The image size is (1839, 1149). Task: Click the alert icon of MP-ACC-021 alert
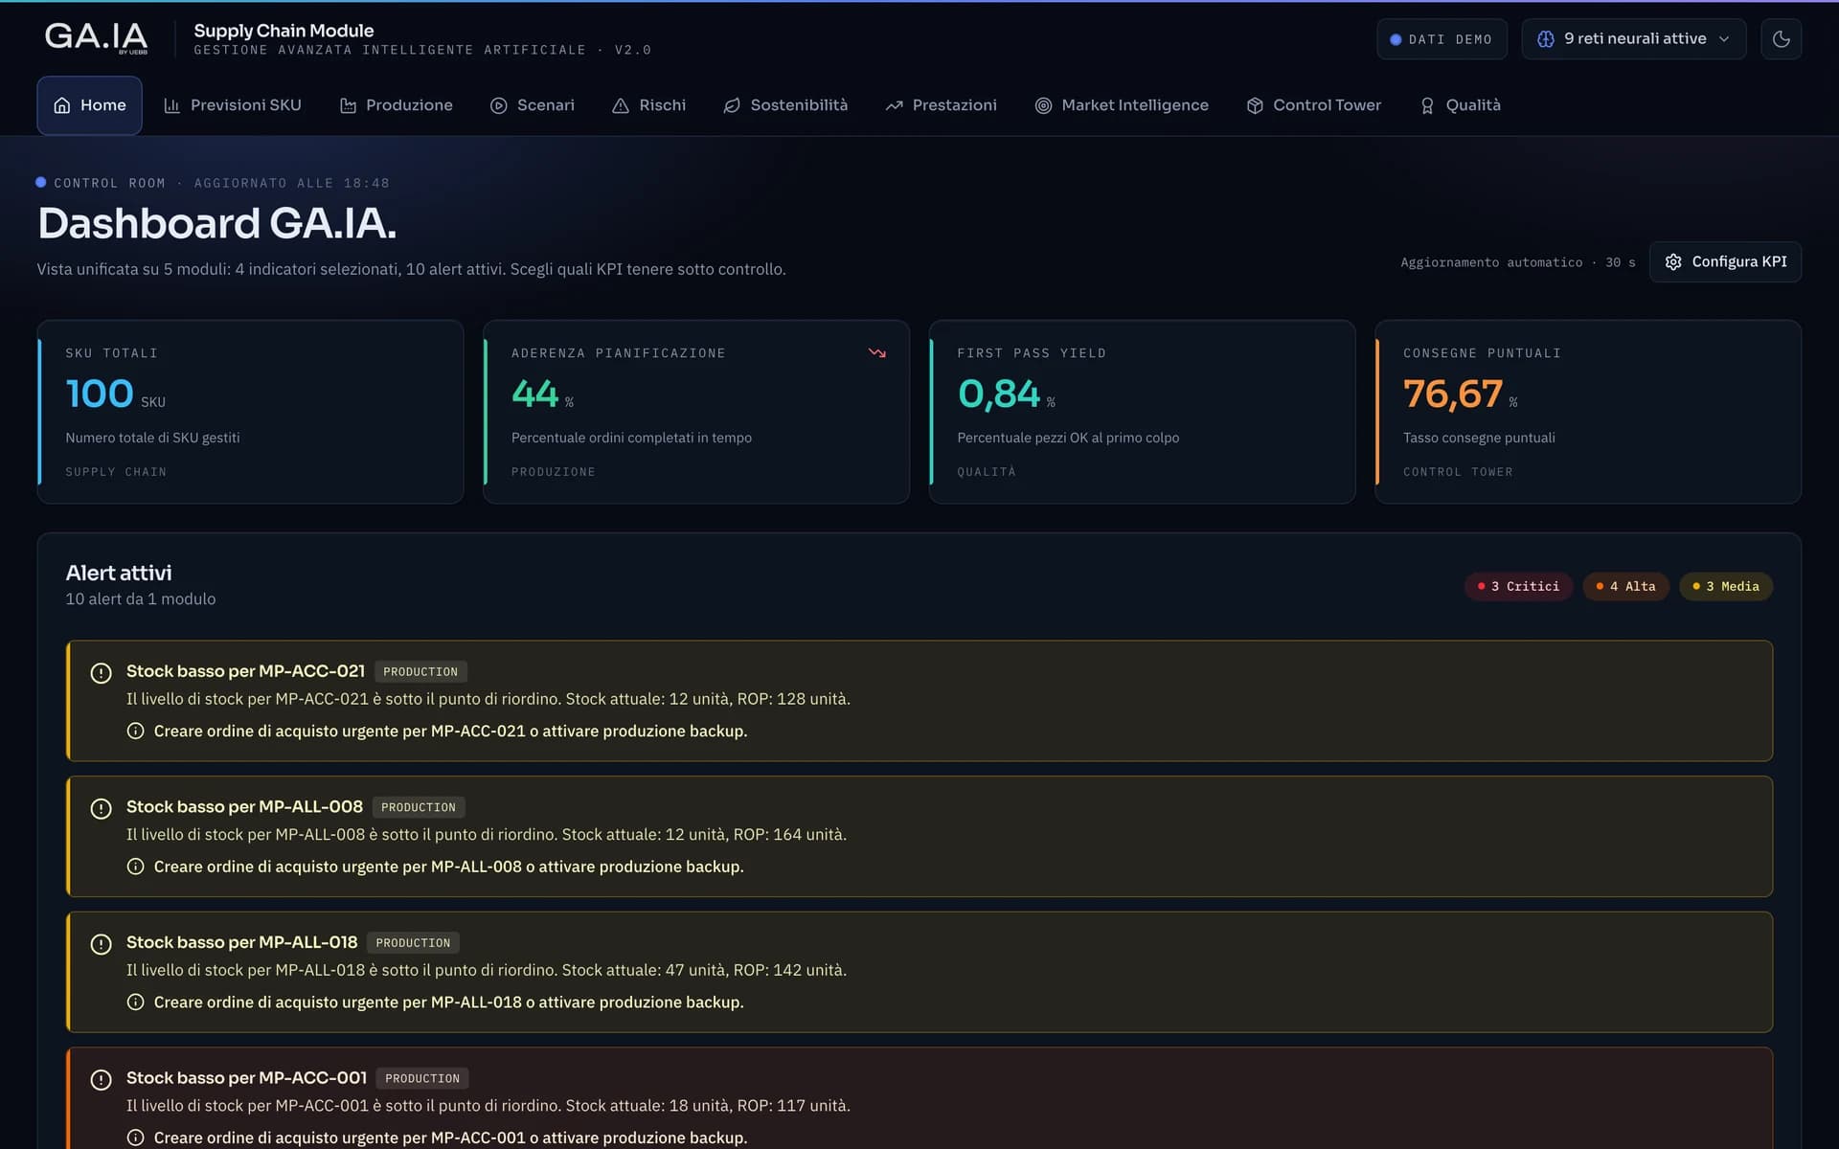(101, 672)
